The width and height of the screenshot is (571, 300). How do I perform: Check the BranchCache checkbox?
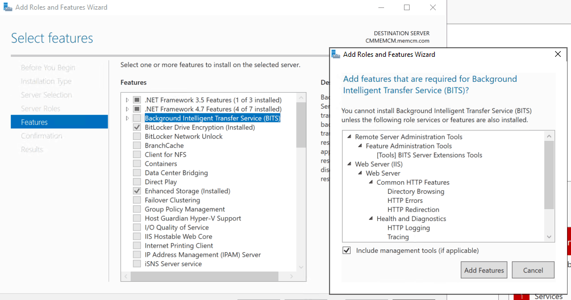click(x=137, y=145)
